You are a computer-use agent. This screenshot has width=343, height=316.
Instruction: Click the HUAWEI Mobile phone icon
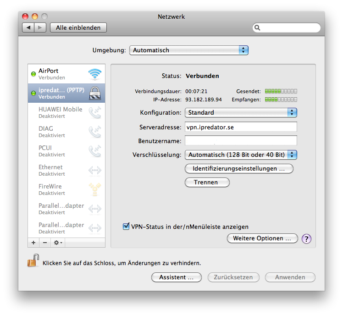(x=95, y=112)
